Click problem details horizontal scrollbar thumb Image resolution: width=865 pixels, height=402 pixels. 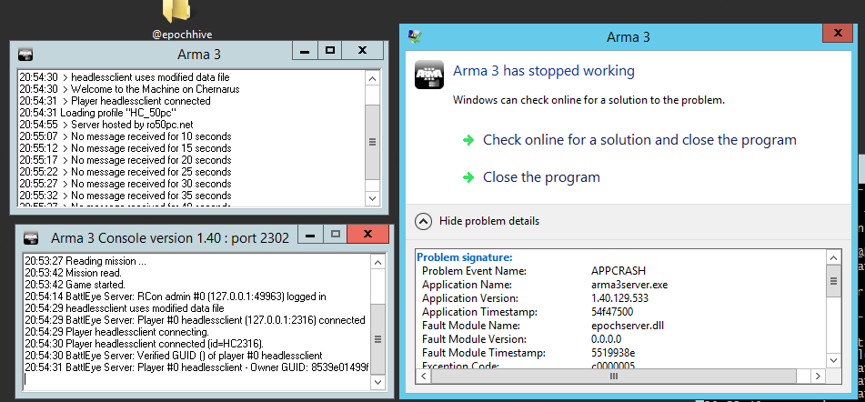click(x=614, y=377)
